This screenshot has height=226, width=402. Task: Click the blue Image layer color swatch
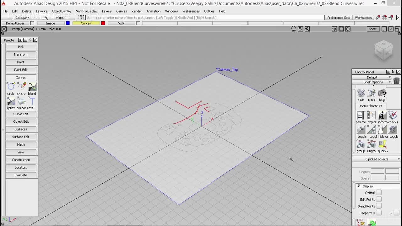[68, 23]
